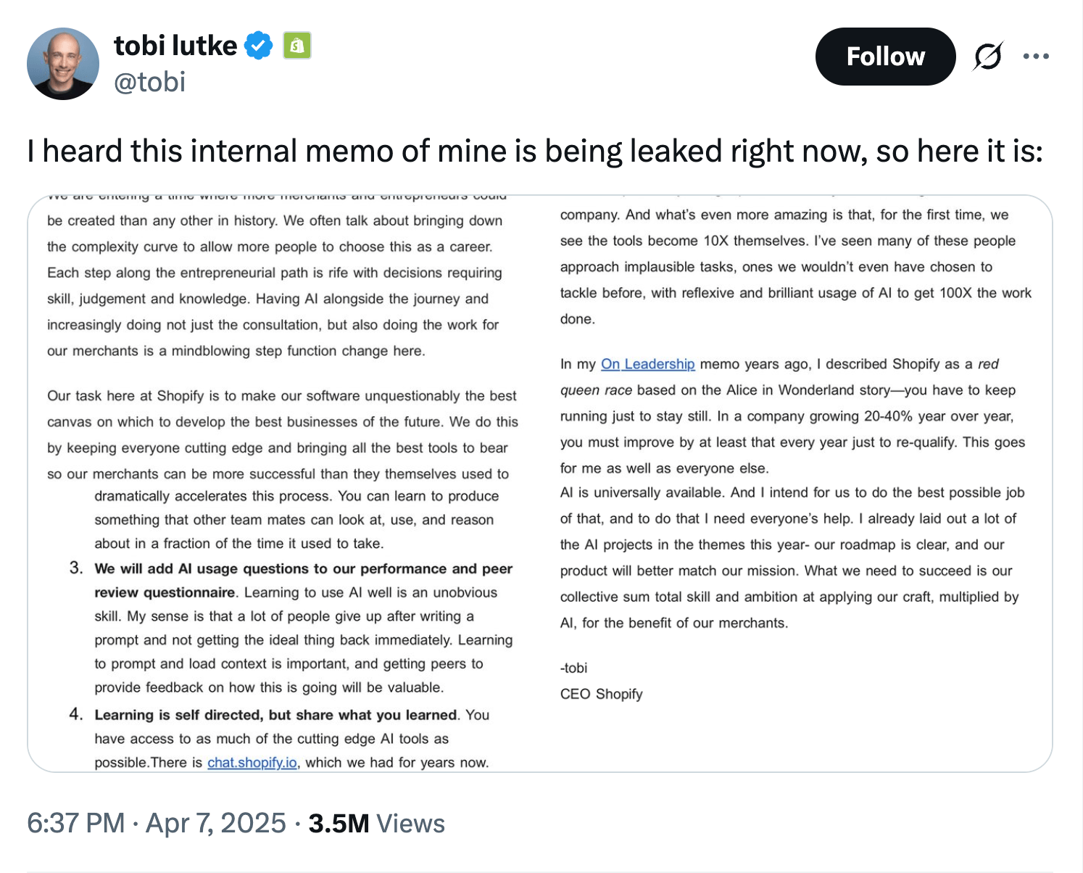This screenshot has width=1083, height=873.
Task: Click the "-tobi" signature in memo
Action: 573,668
